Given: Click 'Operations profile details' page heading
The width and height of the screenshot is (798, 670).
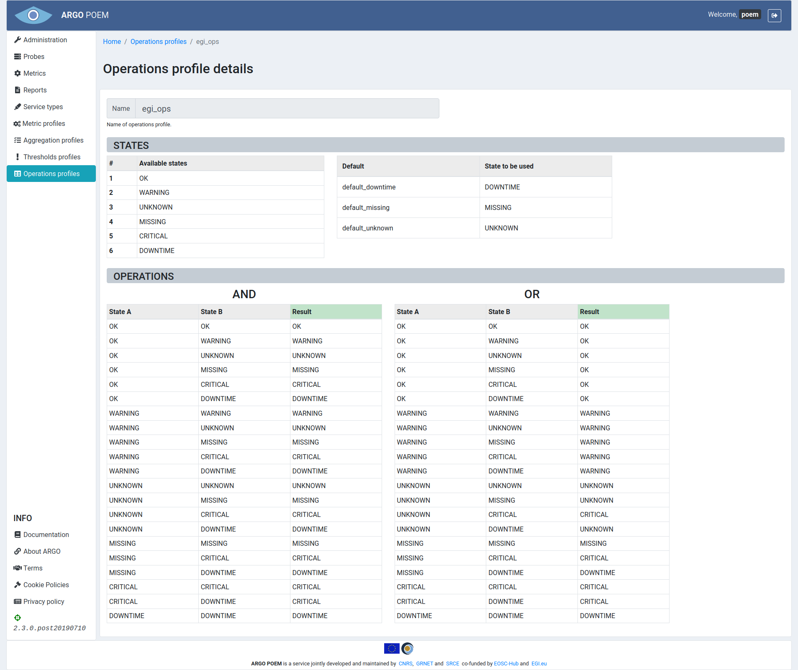Looking at the screenshot, I should point(178,69).
